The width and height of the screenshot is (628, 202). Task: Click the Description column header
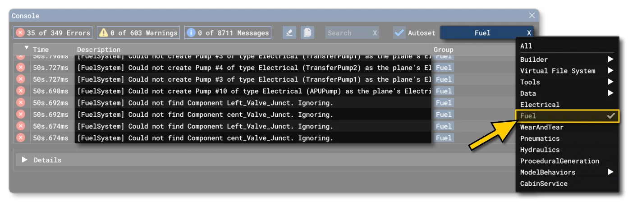tap(99, 50)
